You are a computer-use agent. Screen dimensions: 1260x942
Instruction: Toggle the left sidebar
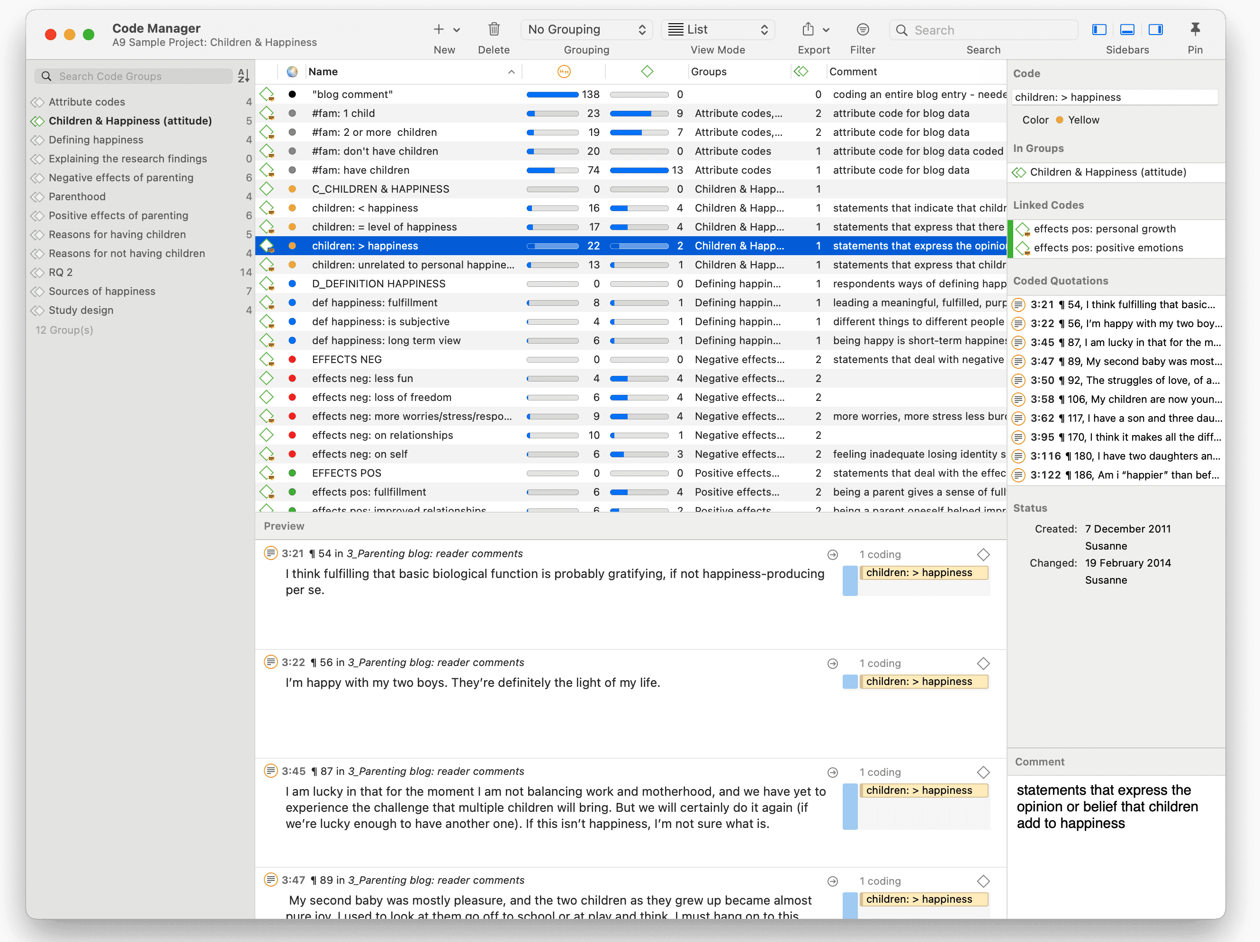(1099, 30)
